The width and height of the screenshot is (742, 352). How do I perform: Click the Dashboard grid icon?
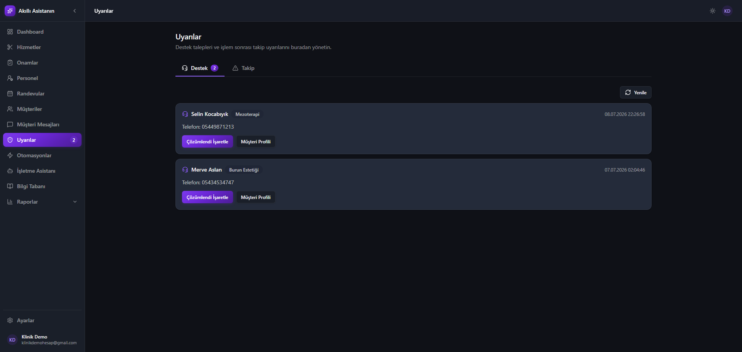click(10, 32)
